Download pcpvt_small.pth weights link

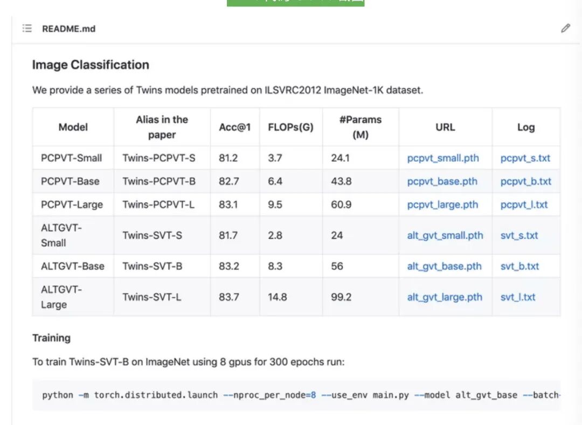pyautogui.click(x=443, y=158)
